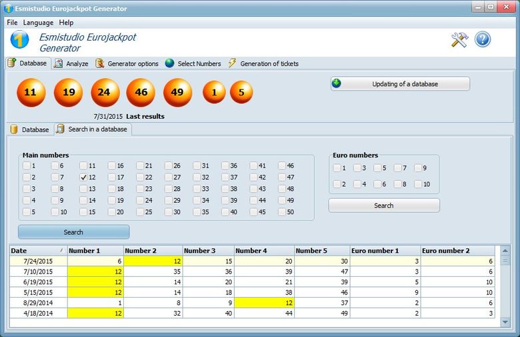
Task: Check main number 40 checkbox
Action: click(225, 212)
